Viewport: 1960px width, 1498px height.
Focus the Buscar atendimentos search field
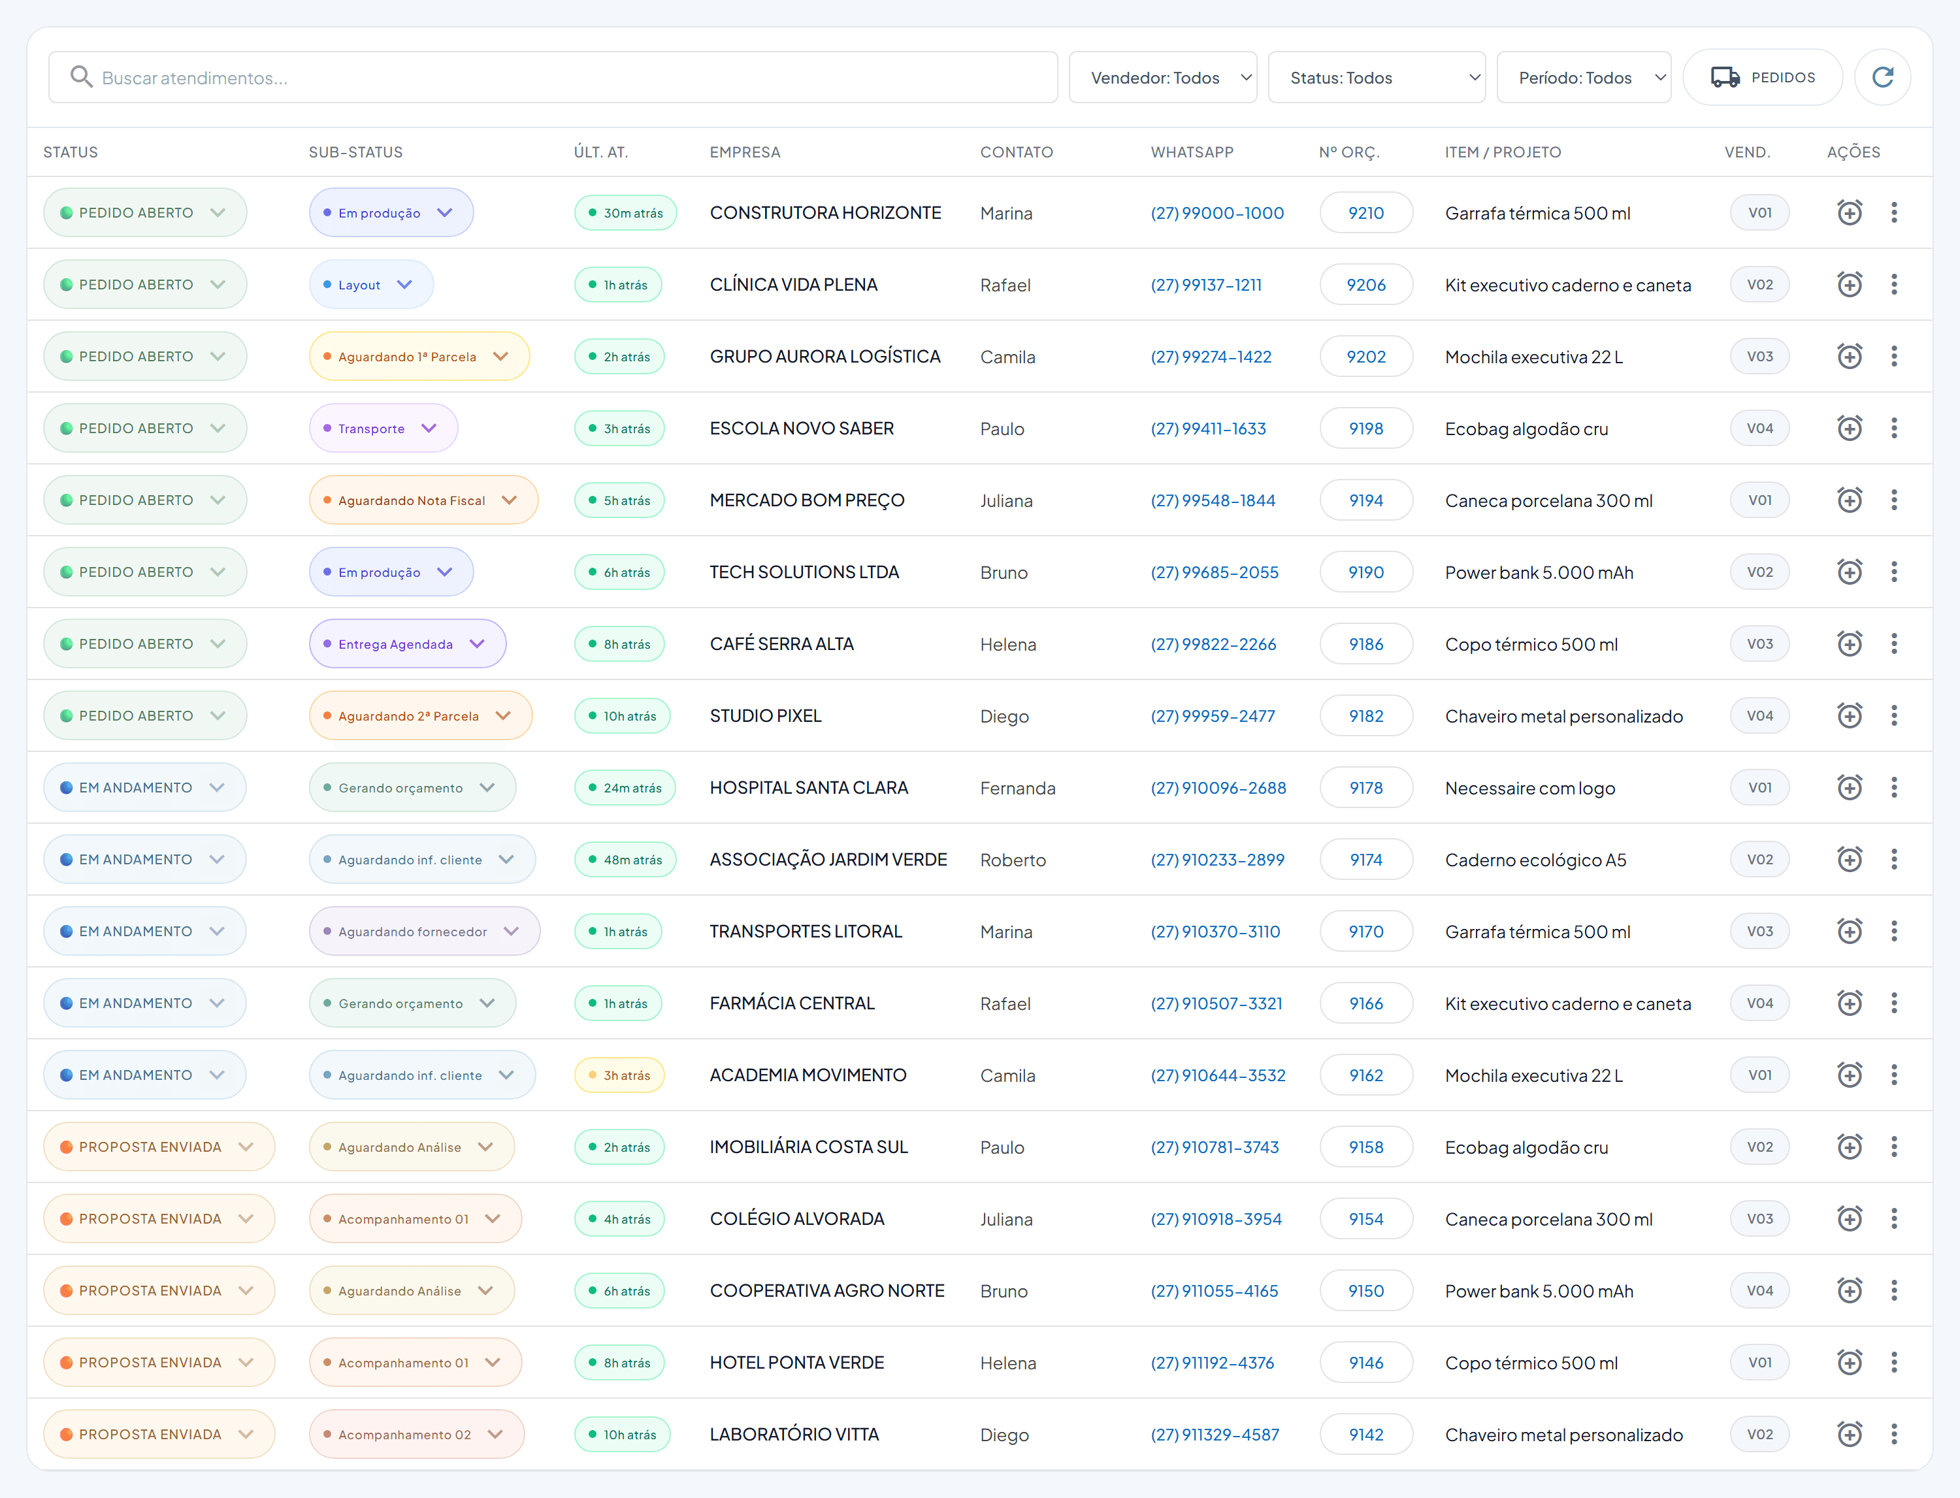(x=553, y=78)
